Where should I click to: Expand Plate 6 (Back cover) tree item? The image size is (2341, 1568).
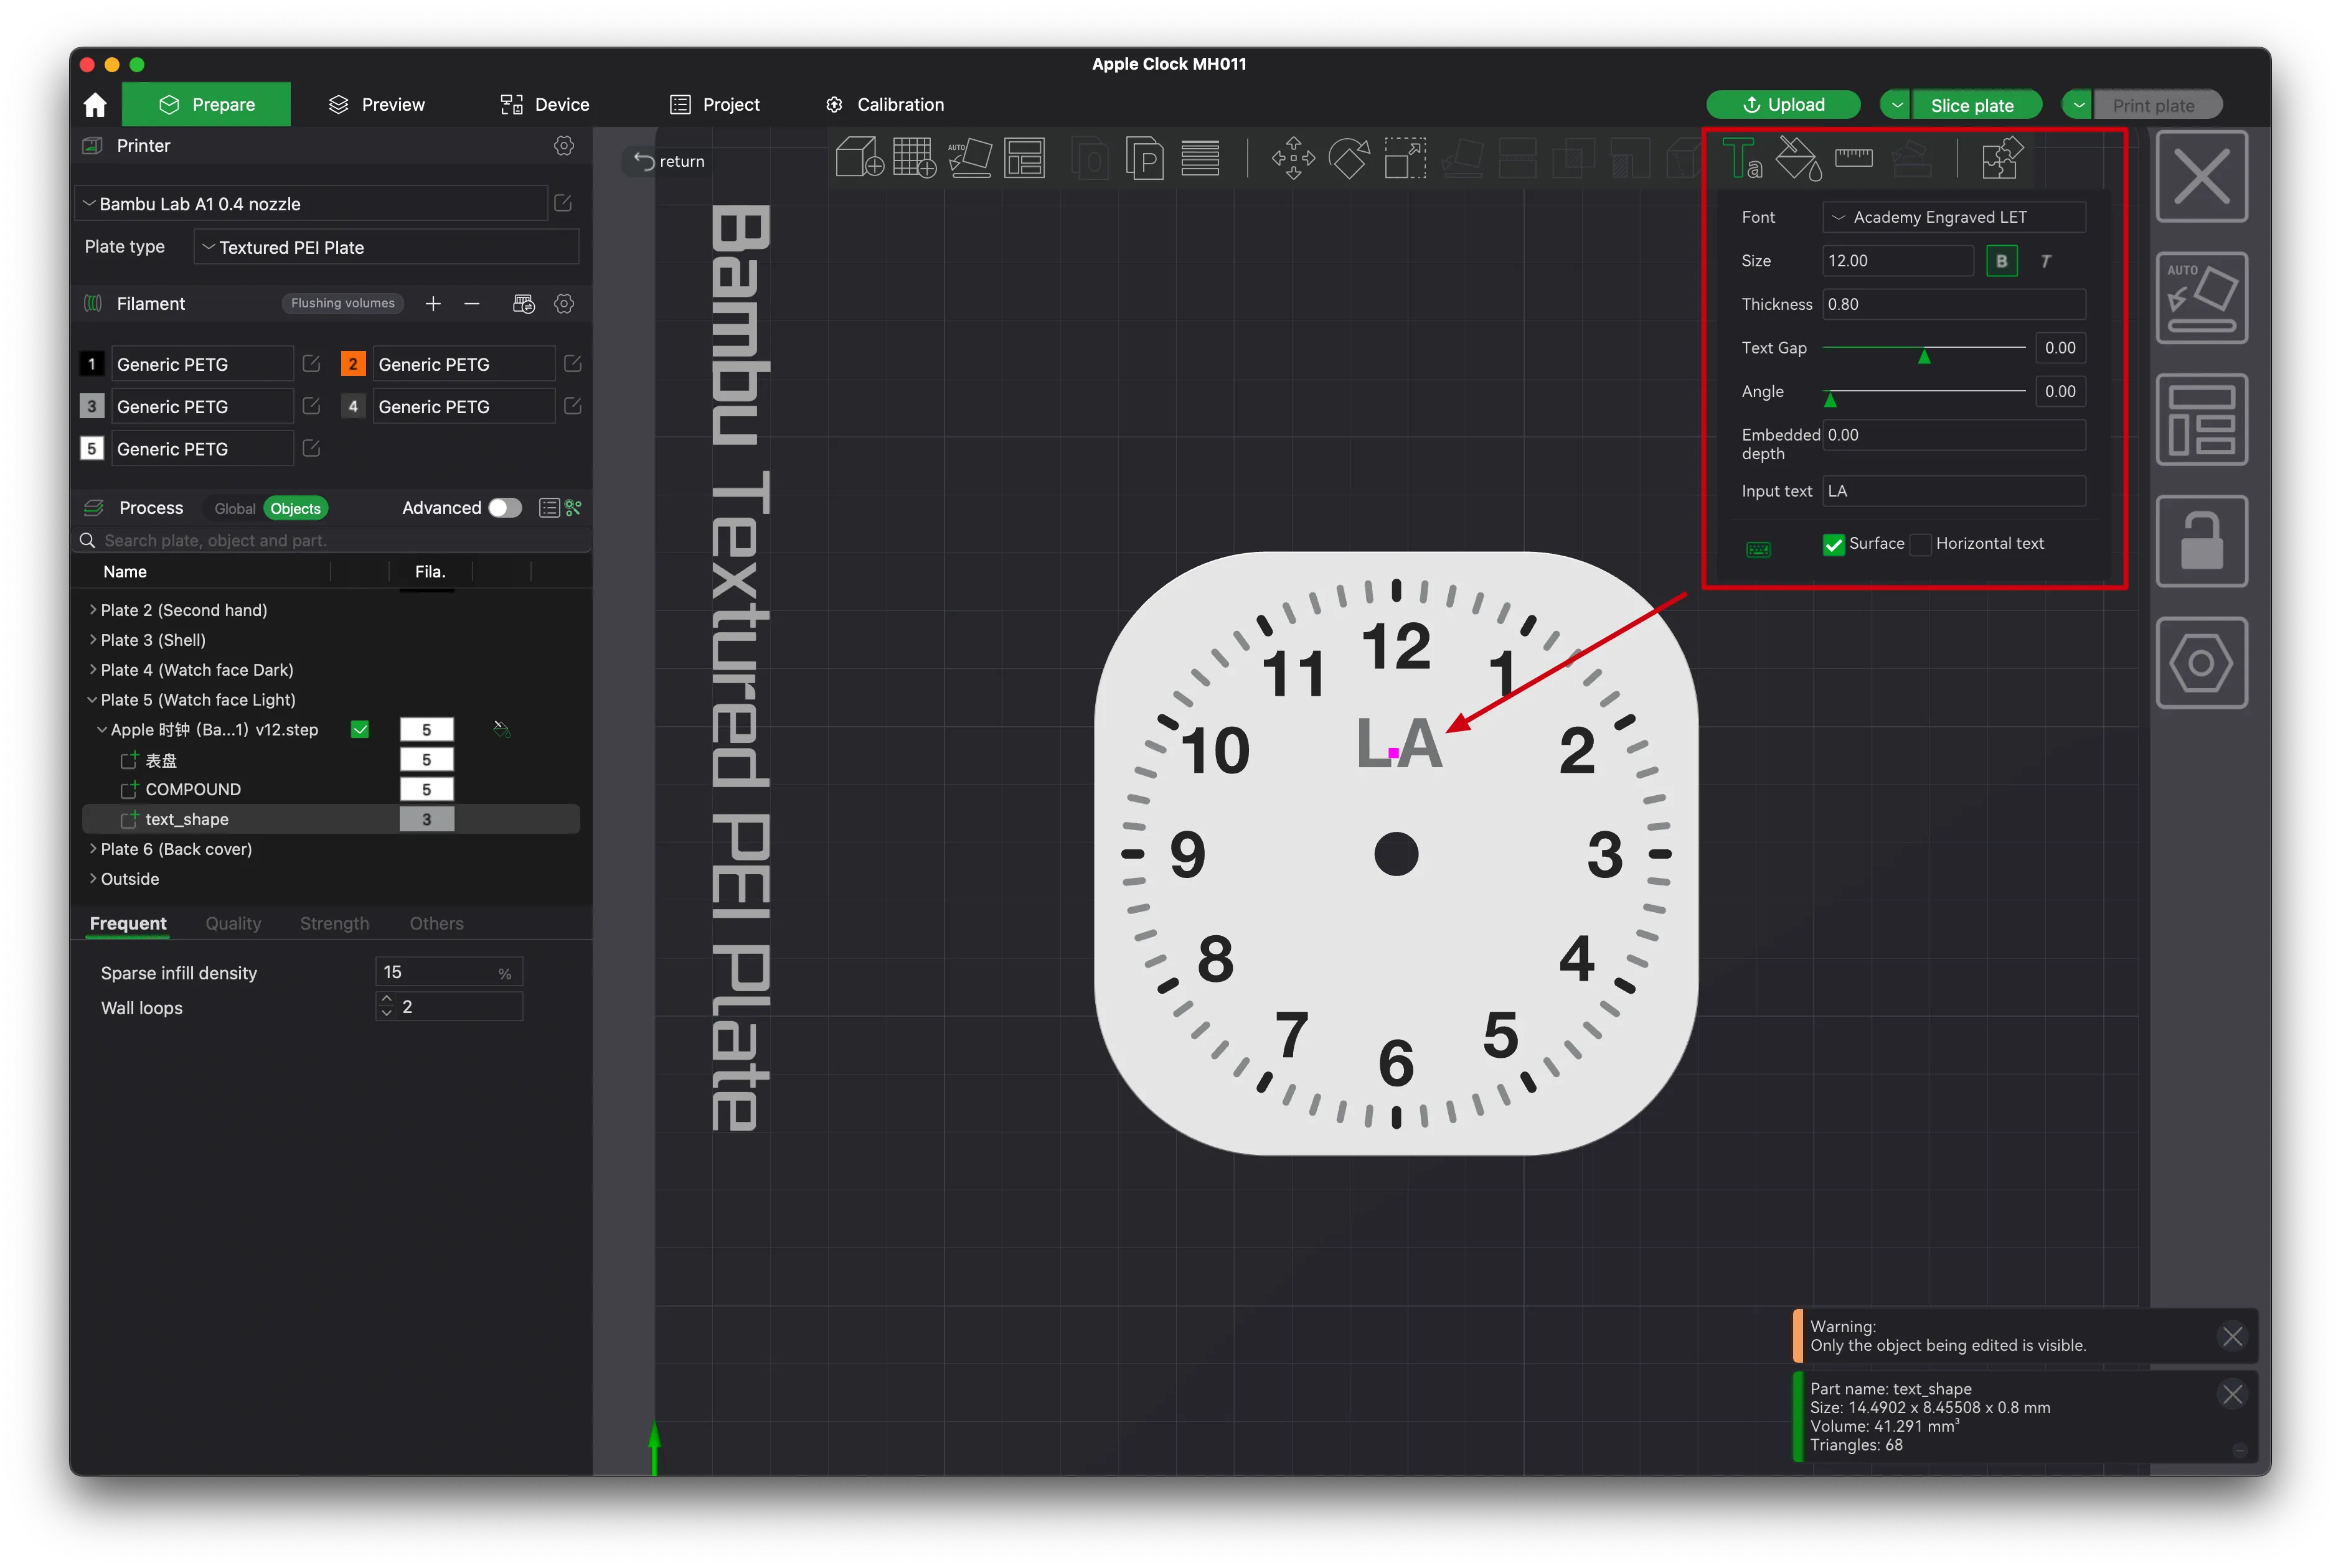point(93,848)
